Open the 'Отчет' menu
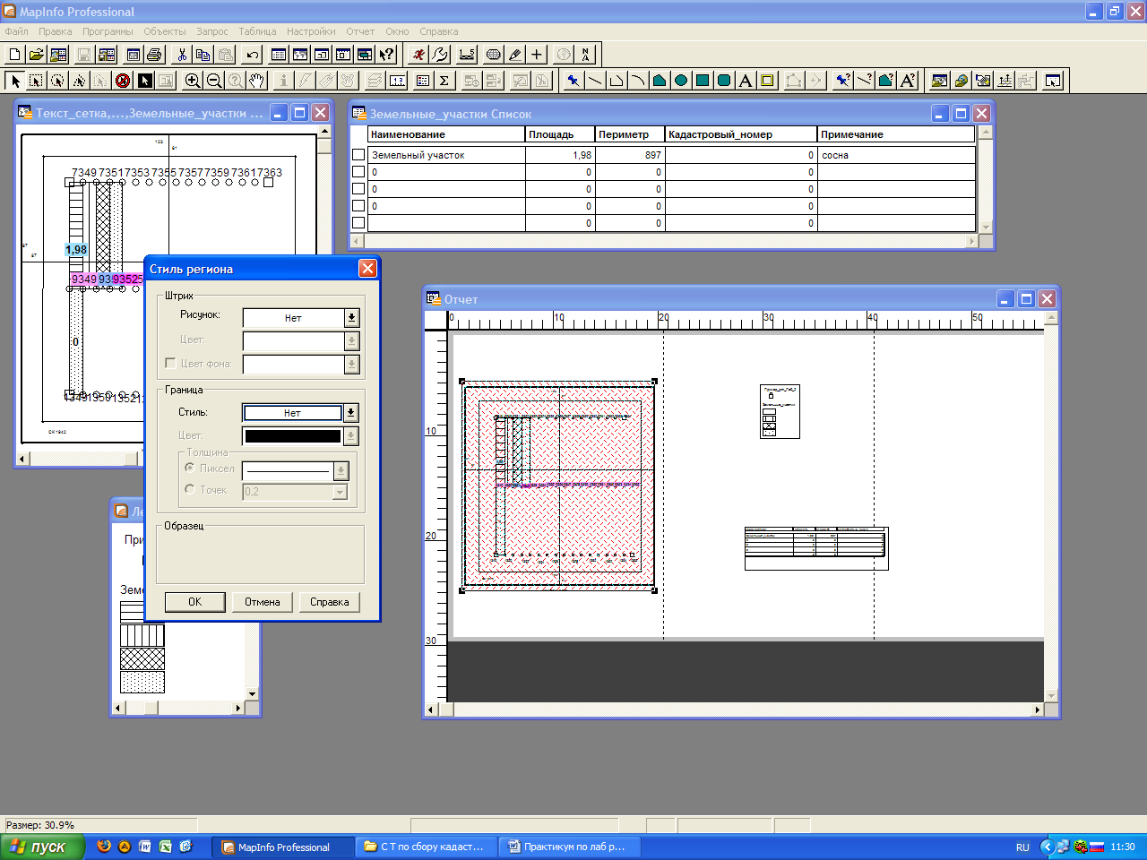 coord(360,31)
